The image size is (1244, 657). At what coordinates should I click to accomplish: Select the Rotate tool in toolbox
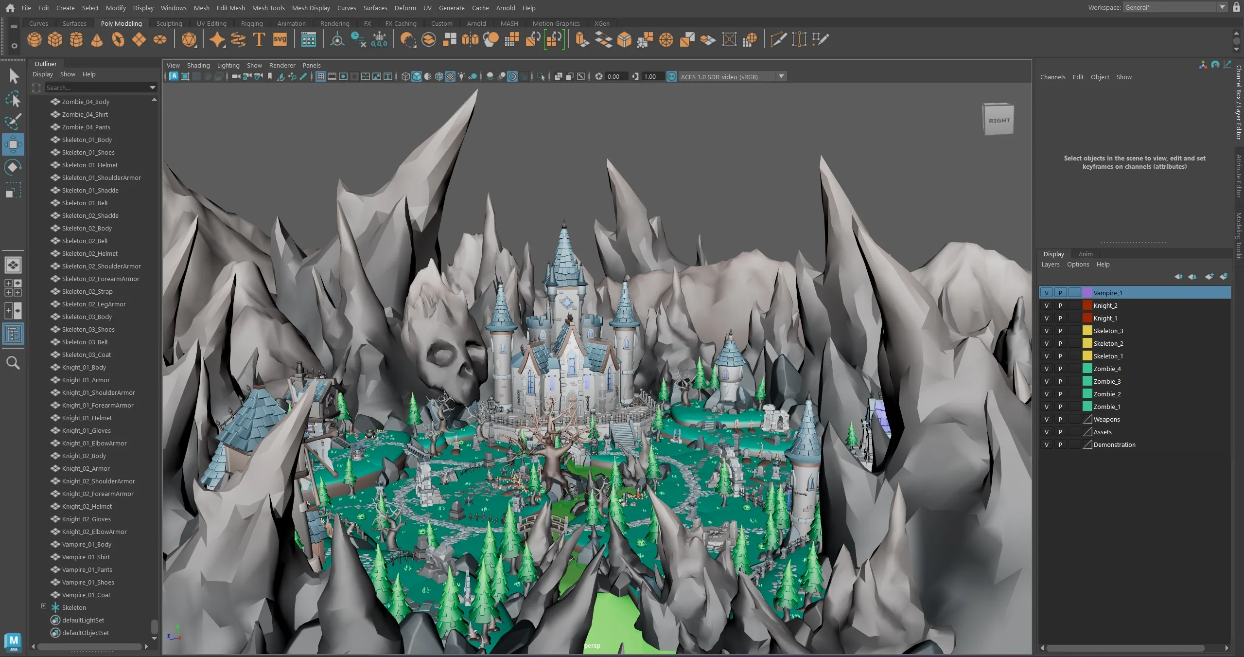click(x=13, y=167)
